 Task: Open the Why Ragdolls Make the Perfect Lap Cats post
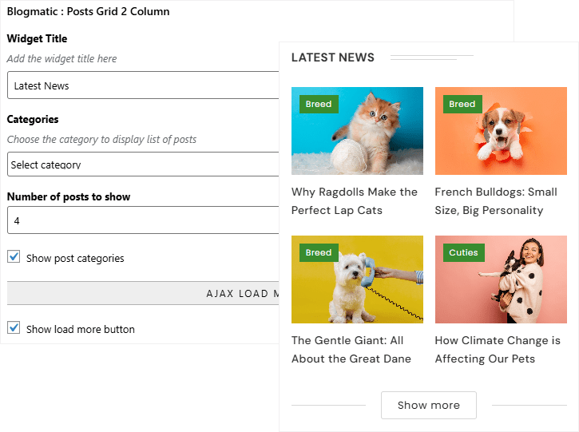(354, 201)
